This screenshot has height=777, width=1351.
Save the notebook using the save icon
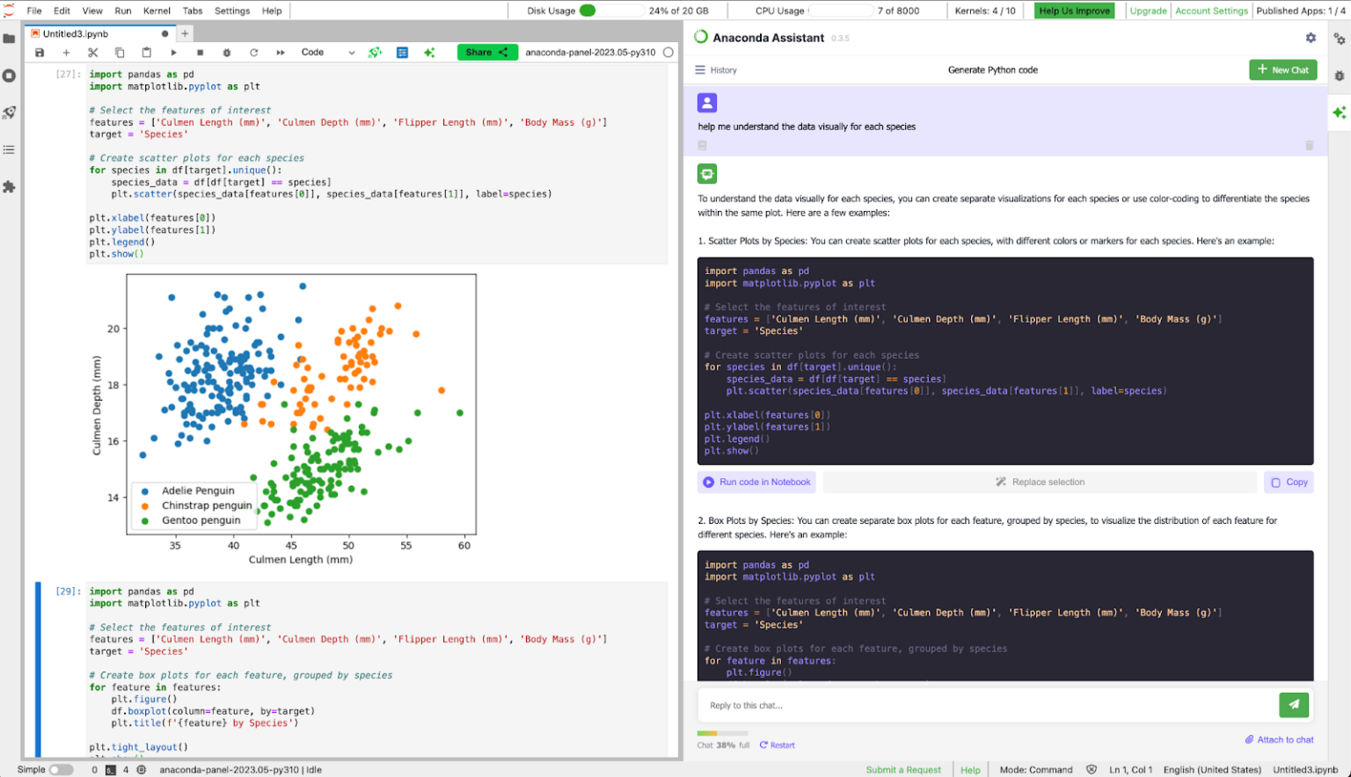pos(39,52)
